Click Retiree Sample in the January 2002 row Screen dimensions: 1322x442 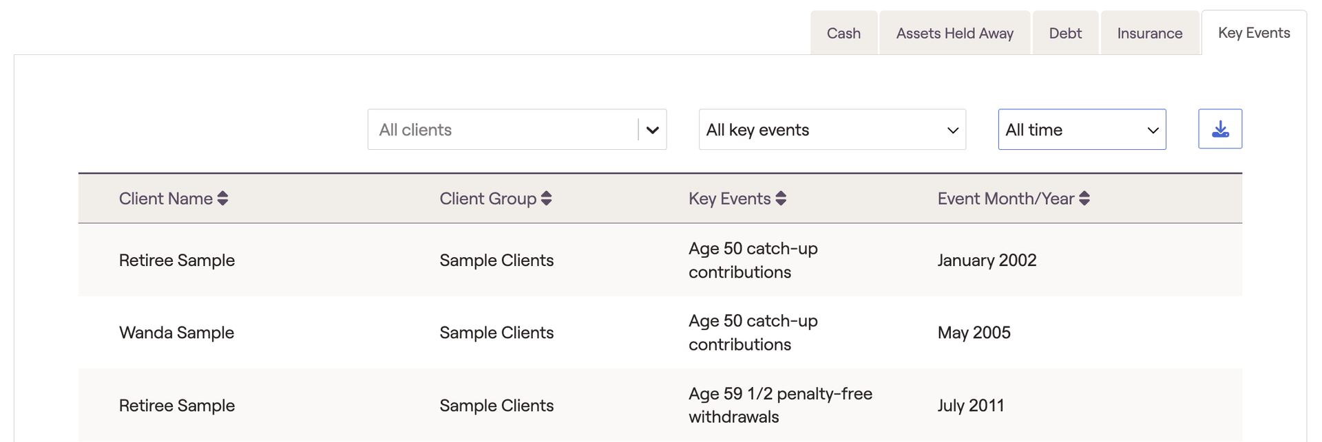click(x=177, y=261)
